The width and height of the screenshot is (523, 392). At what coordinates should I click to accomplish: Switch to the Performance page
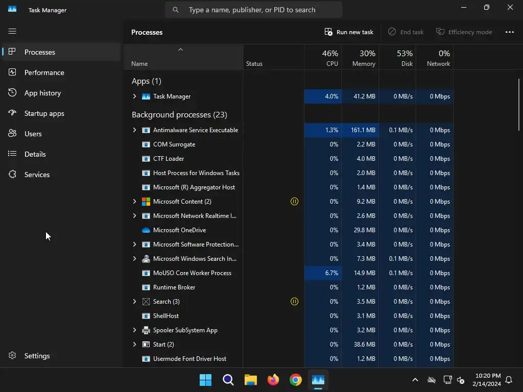(61, 72)
